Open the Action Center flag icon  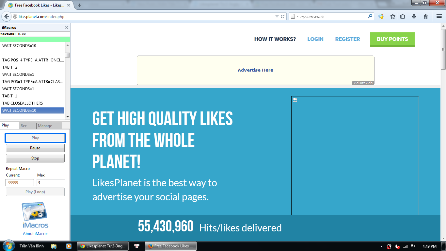tap(413, 246)
